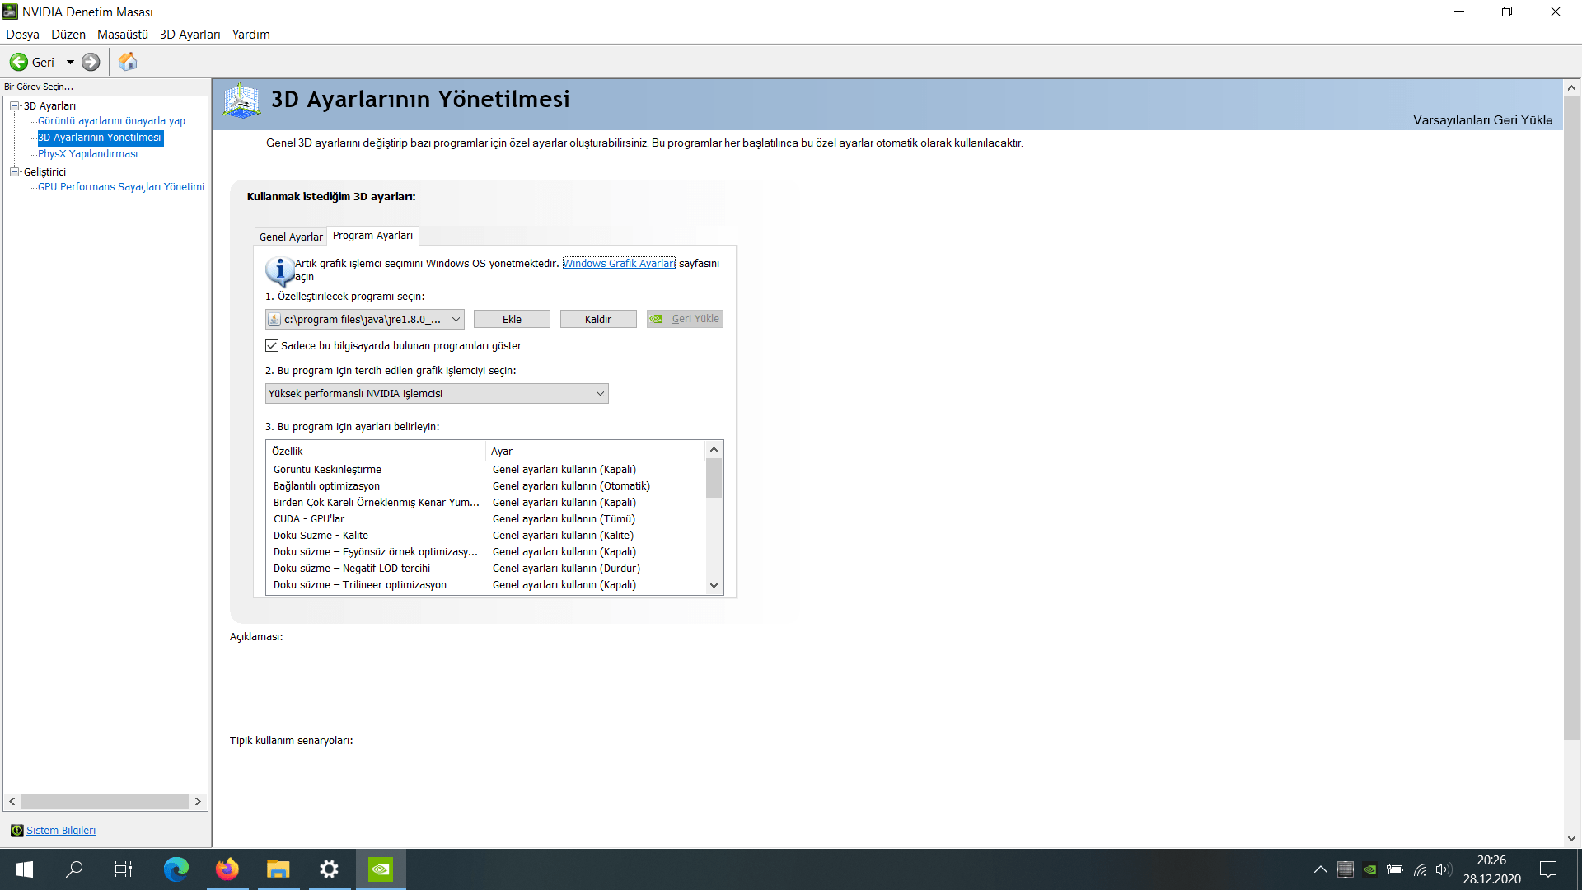Open Microsoft Edge from the taskbar
Image resolution: width=1582 pixels, height=890 pixels.
tap(176, 869)
